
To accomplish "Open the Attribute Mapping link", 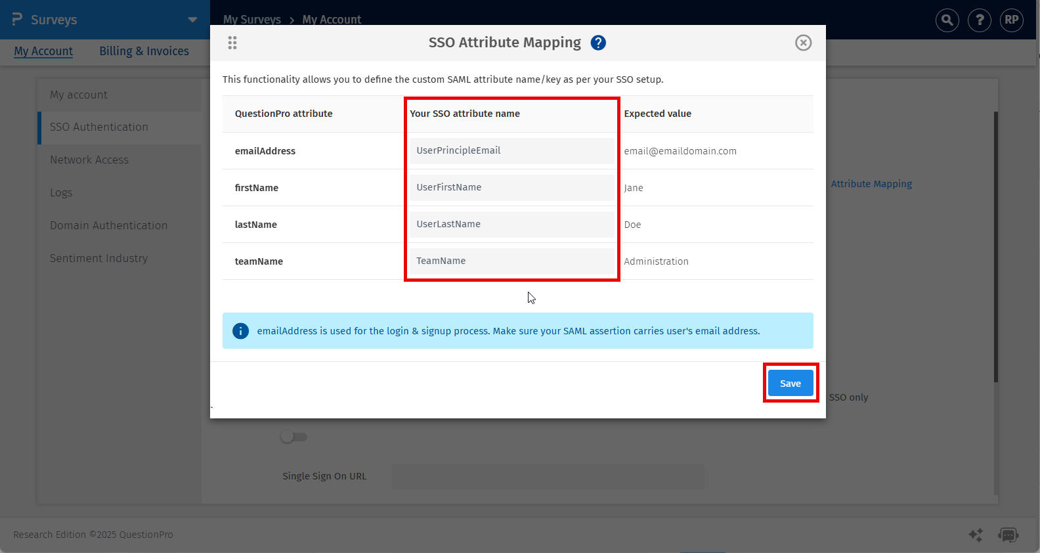I will click(871, 184).
